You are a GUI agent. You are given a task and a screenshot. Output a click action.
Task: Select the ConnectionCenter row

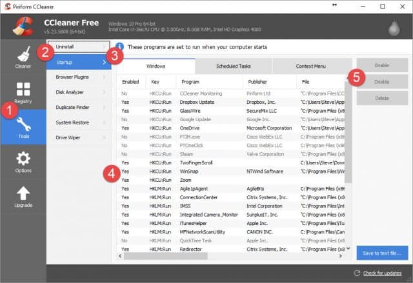(231, 197)
